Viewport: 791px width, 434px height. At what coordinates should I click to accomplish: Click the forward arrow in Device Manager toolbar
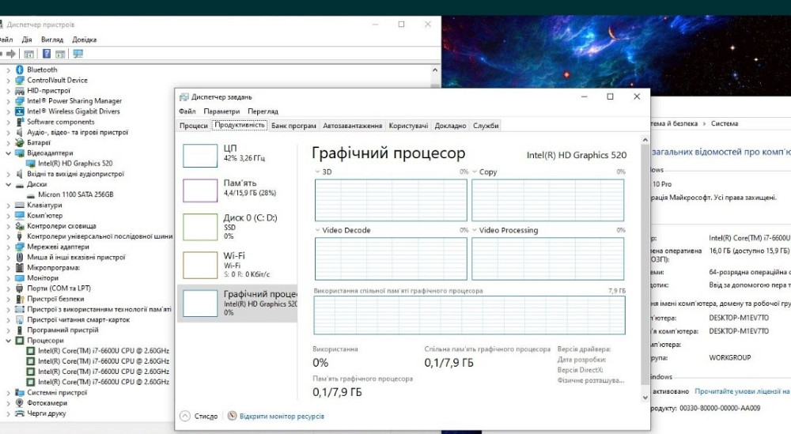click(x=10, y=54)
